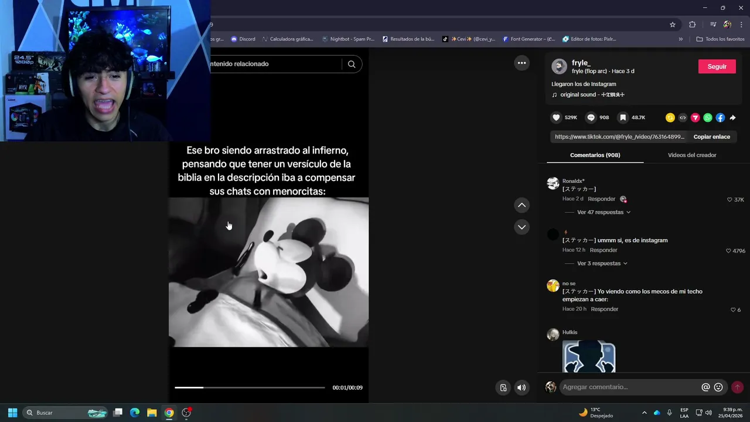Share via the red send-to-friends icon

696,118
